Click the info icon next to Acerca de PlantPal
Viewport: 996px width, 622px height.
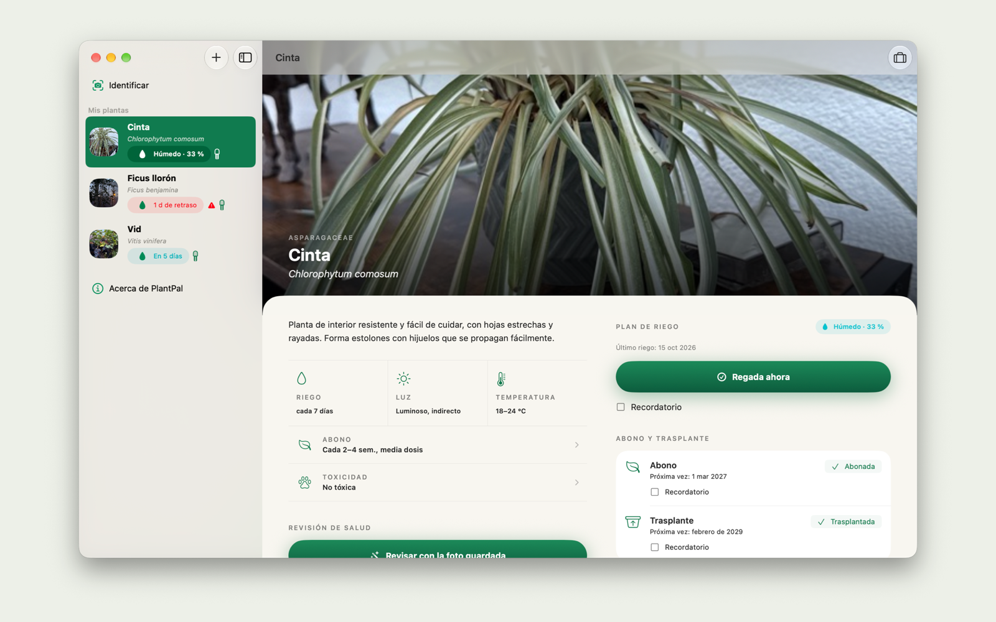(x=98, y=289)
